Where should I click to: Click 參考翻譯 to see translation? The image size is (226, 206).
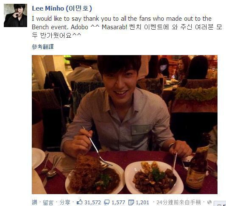point(43,47)
